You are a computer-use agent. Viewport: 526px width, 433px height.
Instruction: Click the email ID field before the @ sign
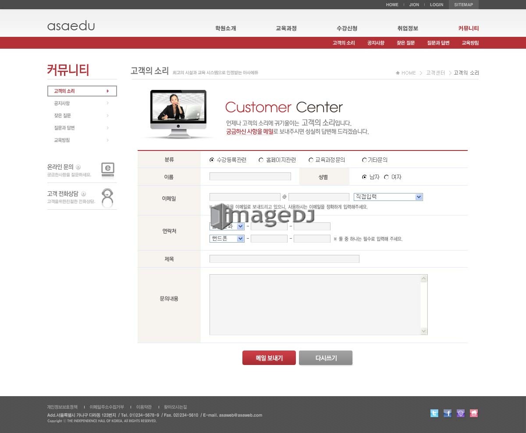[x=245, y=197]
